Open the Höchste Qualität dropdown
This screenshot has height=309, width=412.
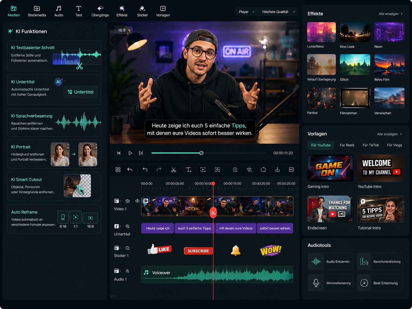(x=279, y=12)
